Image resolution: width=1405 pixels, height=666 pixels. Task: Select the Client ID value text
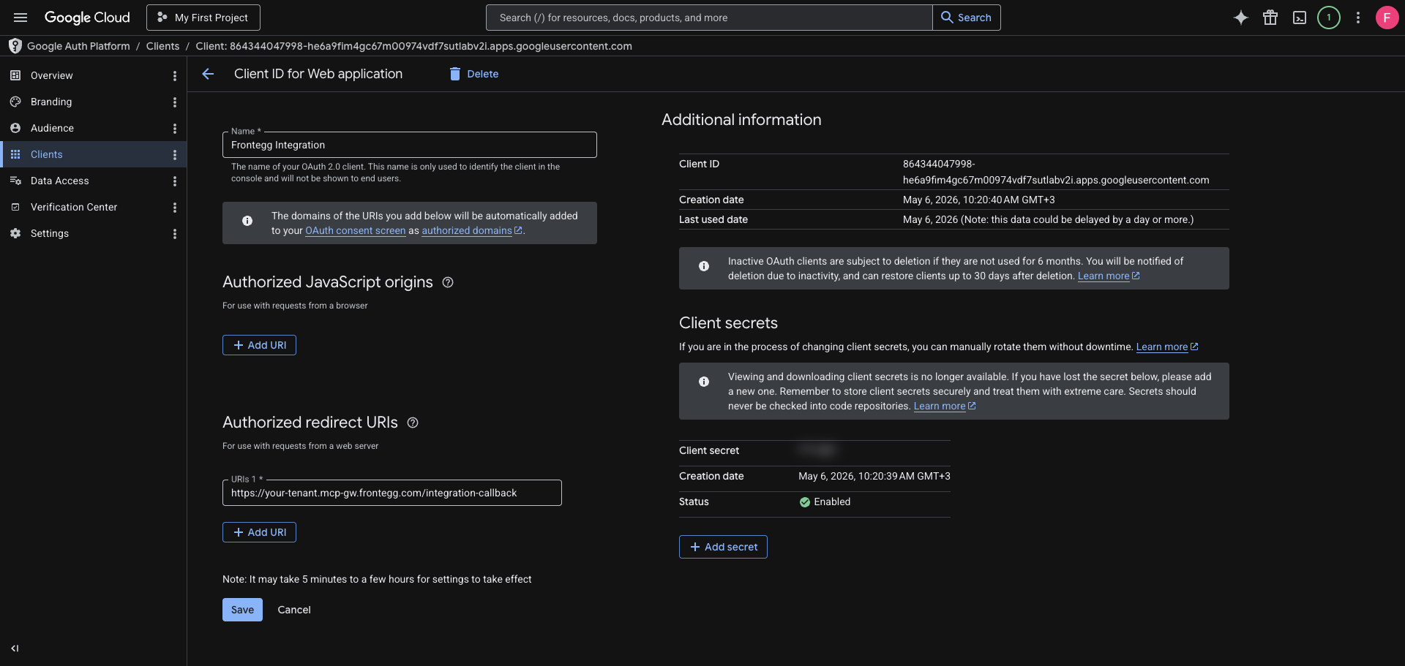pos(1056,172)
